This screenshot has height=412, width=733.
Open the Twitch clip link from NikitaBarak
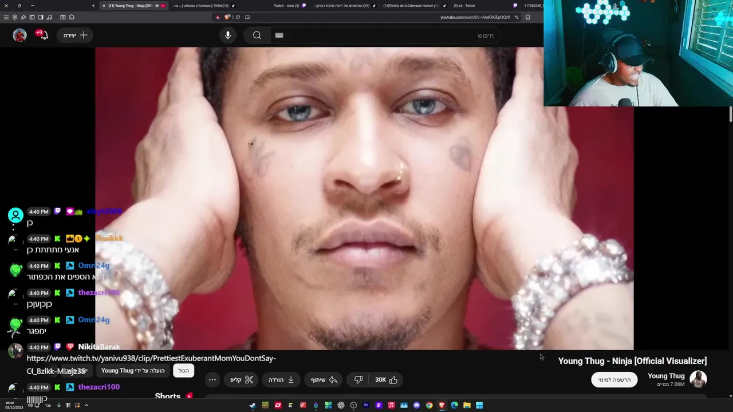click(x=151, y=365)
